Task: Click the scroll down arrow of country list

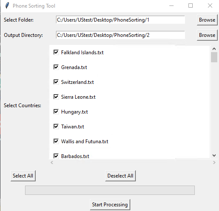Action: [x=214, y=155]
